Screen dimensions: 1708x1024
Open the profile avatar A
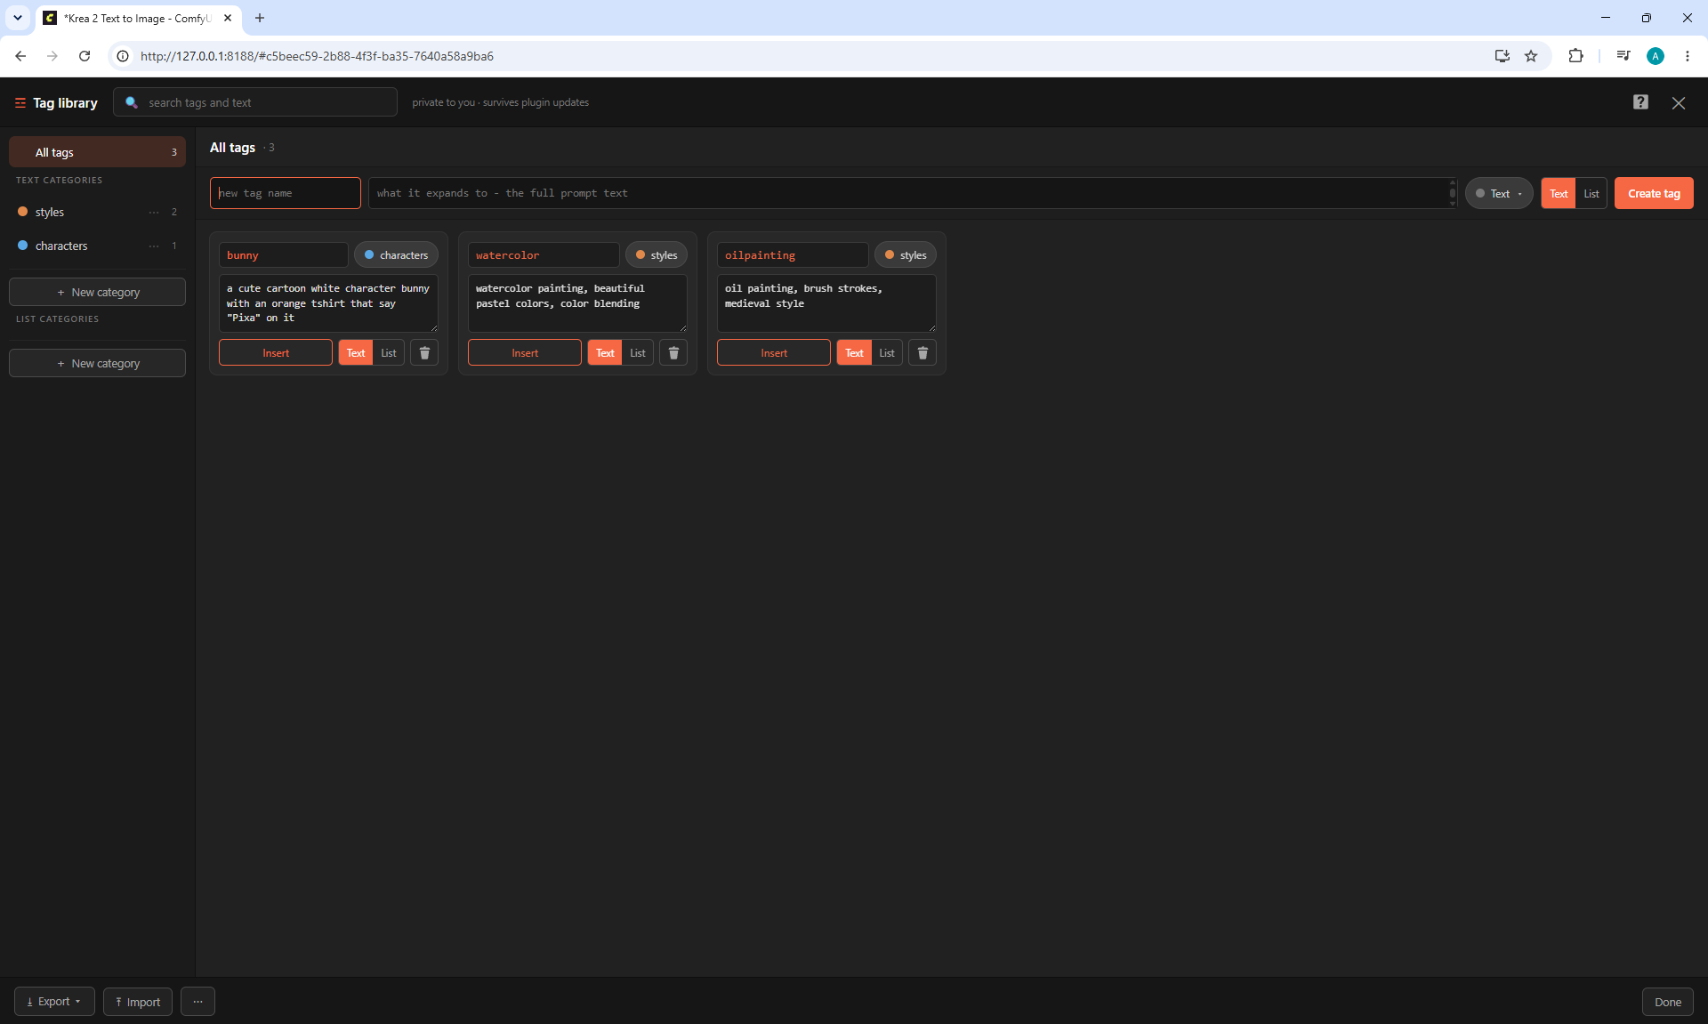(x=1656, y=56)
